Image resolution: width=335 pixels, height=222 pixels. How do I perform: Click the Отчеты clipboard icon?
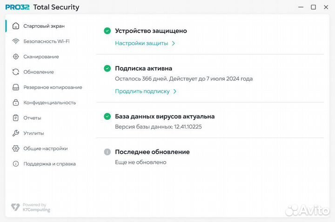[x=16, y=118]
